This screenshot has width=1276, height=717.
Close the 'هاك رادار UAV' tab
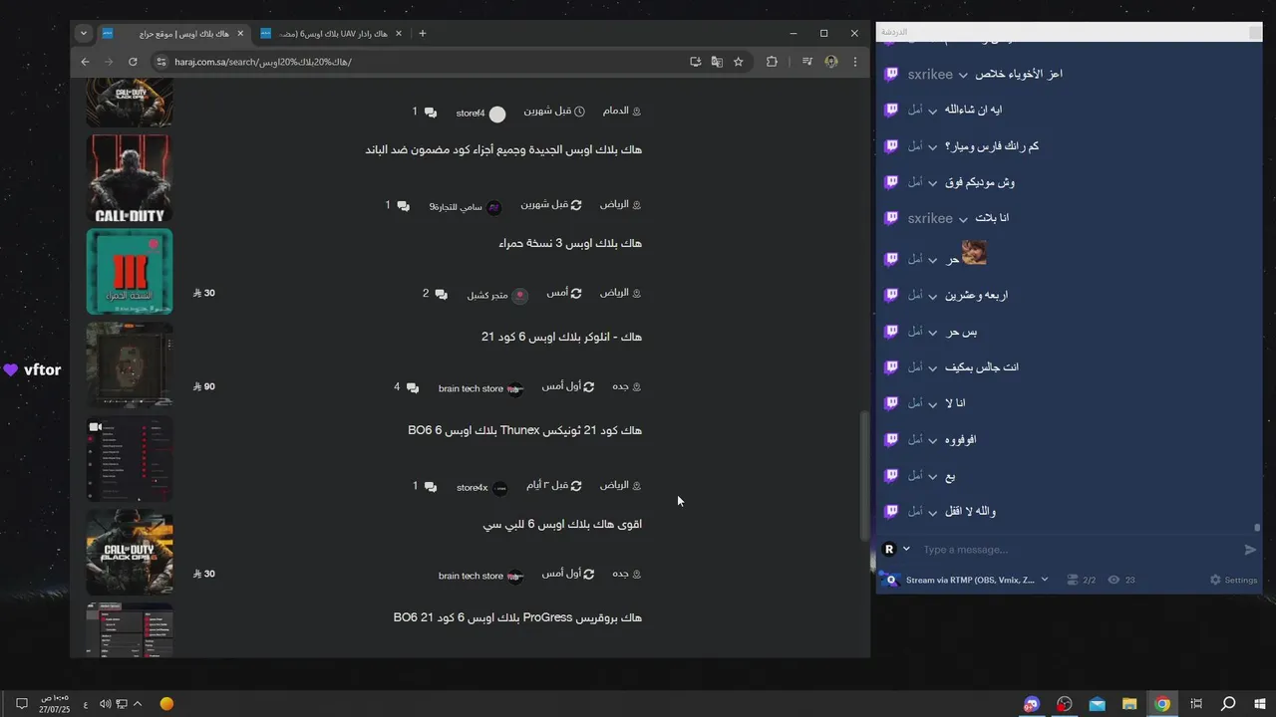point(399,33)
